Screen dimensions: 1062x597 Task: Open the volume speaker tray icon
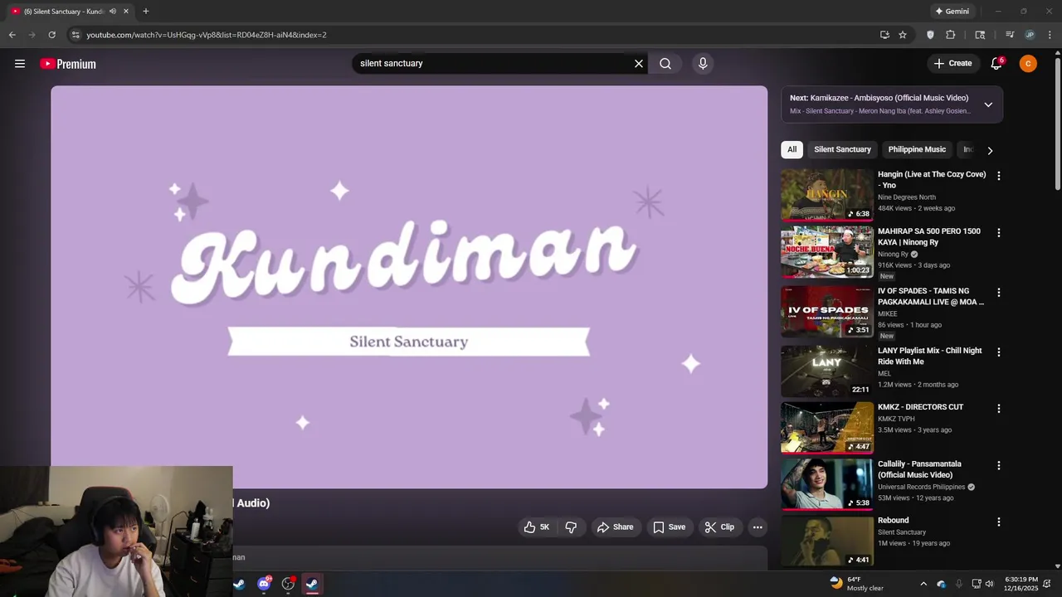click(989, 584)
